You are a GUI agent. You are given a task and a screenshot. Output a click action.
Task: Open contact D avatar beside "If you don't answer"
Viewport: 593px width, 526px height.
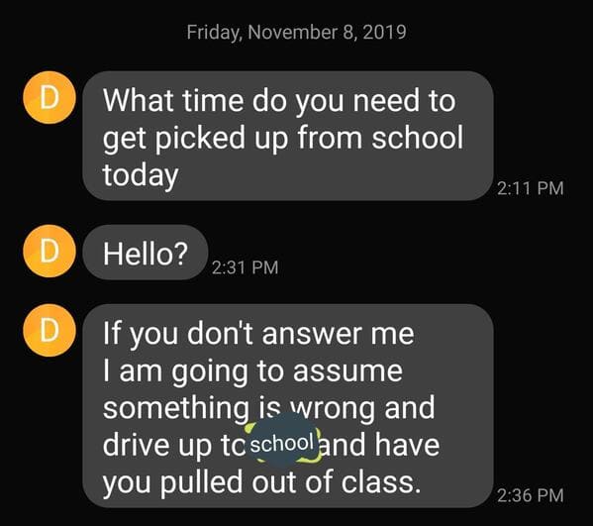pyautogui.click(x=49, y=330)
